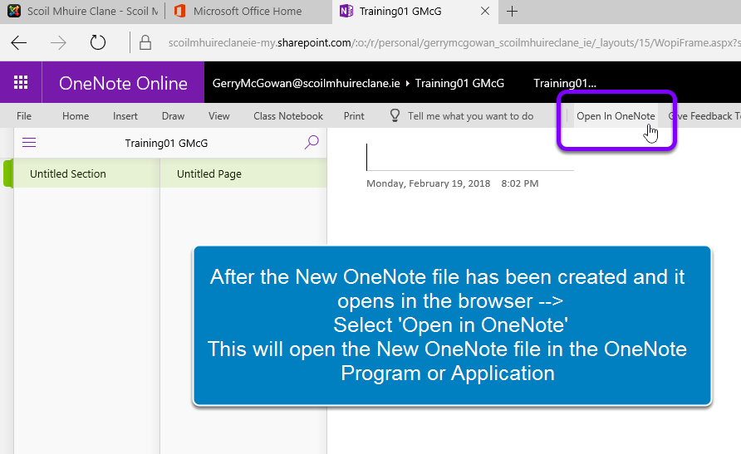
Task: Open the File menu
Action: (24, 116)
